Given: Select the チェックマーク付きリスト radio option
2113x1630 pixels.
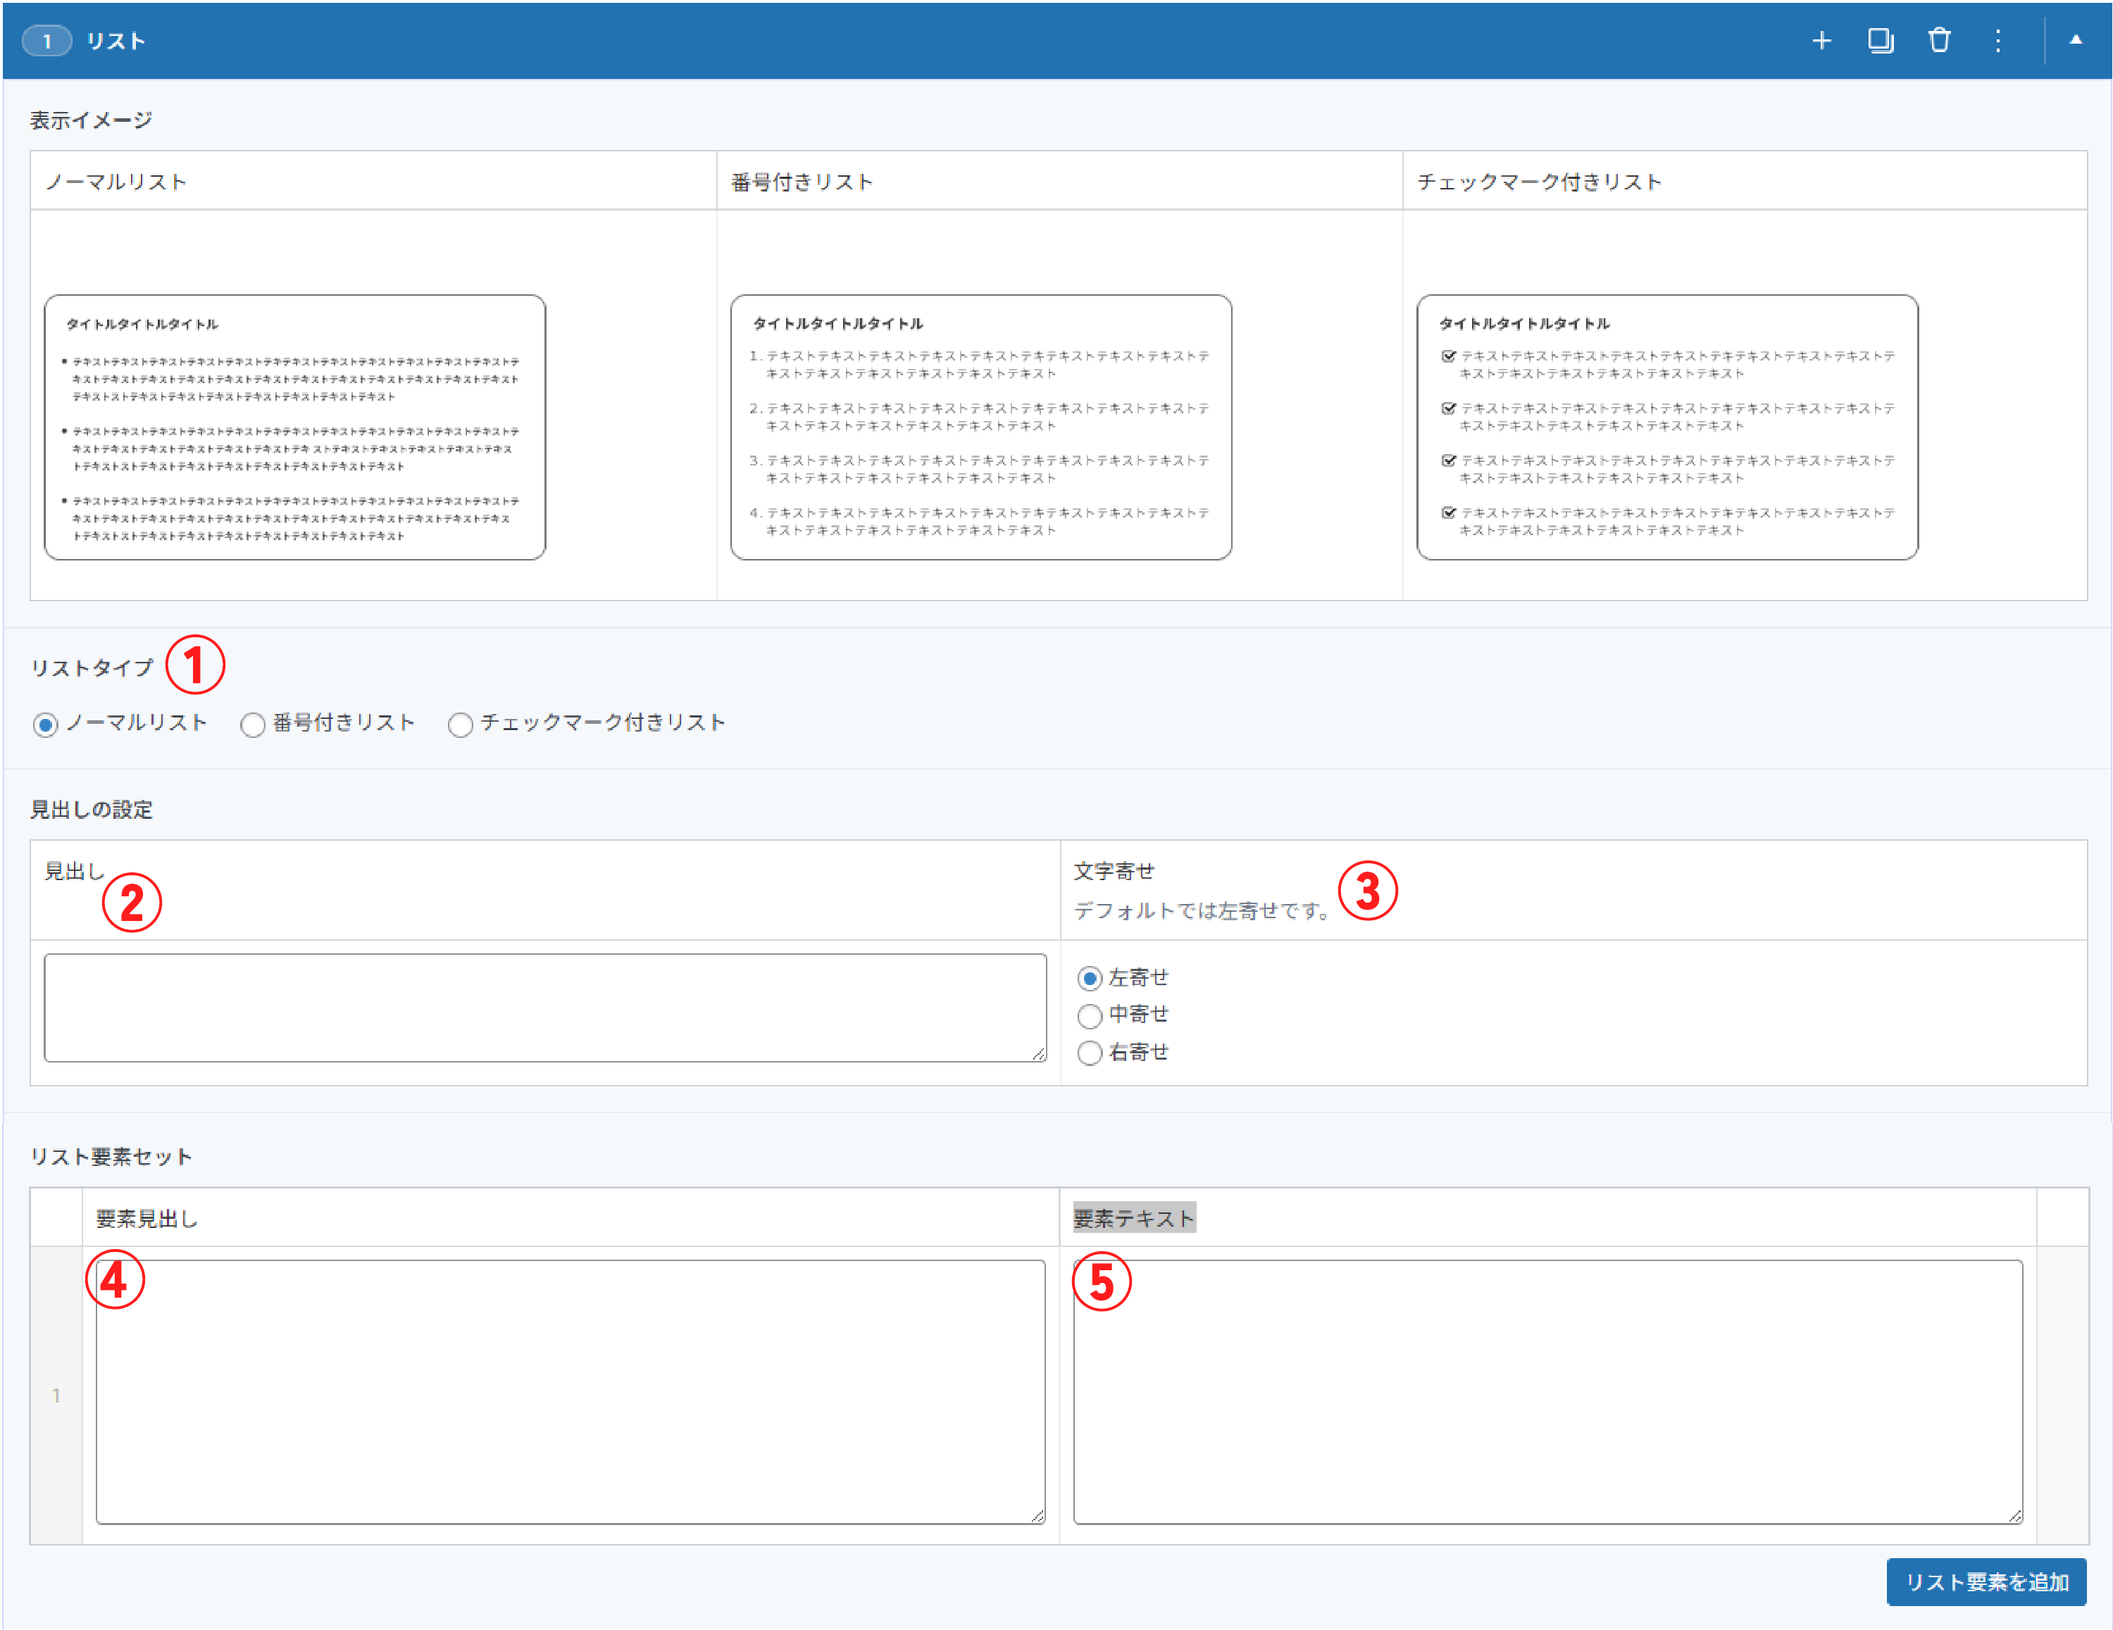Looking at the screenshot, I should click(x=461, y=725).
